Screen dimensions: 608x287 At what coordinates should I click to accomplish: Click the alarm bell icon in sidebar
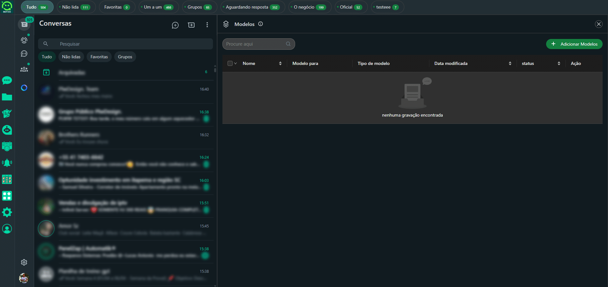click(7, 163)
